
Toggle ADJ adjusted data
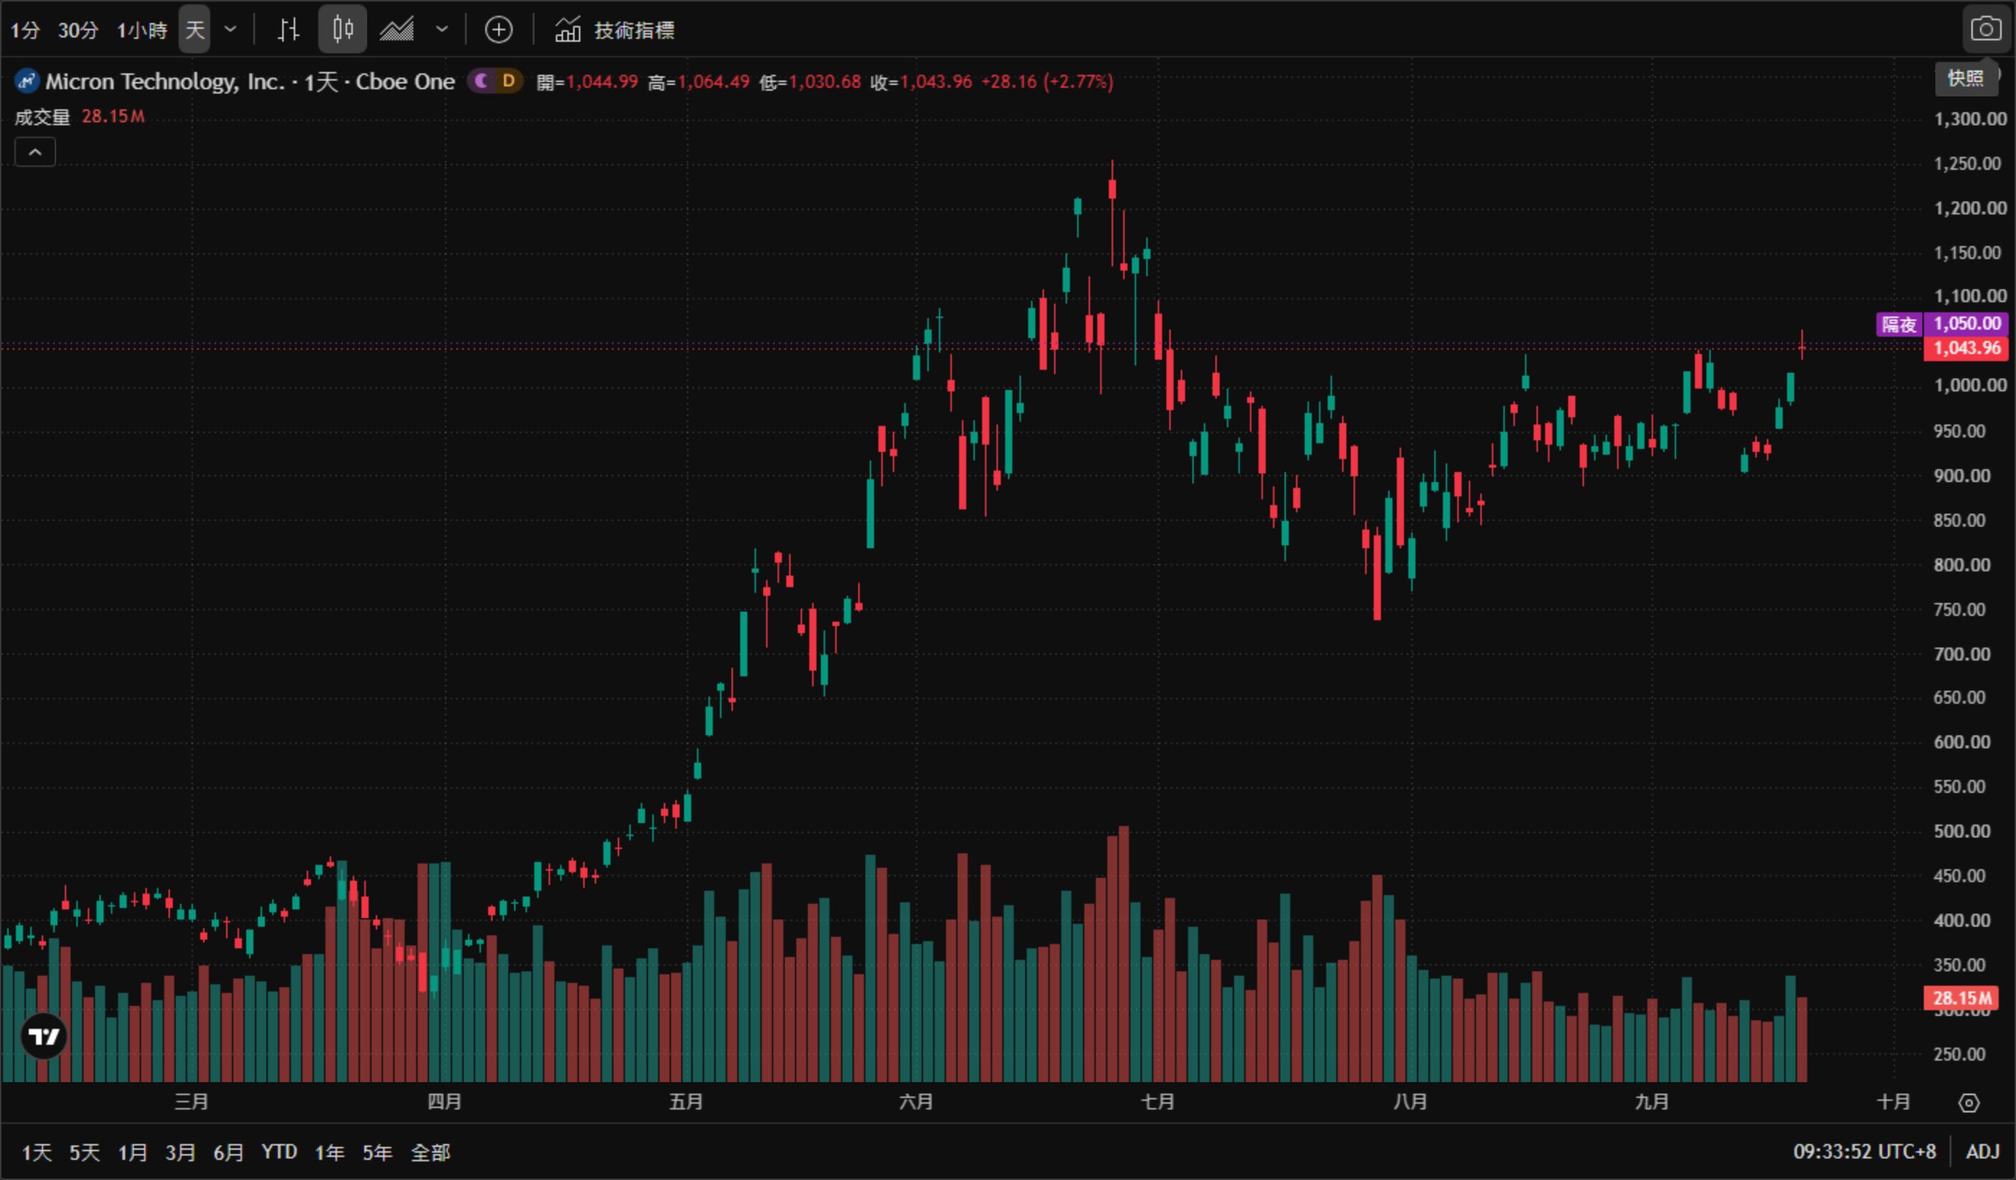(x=1982, y=1152)
